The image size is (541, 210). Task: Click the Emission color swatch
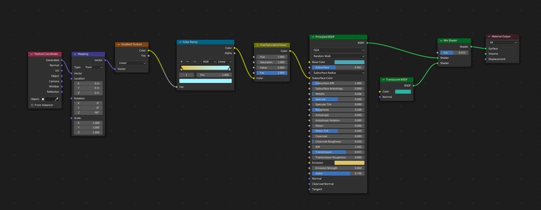pyautogui.click(x=349, y=162)
